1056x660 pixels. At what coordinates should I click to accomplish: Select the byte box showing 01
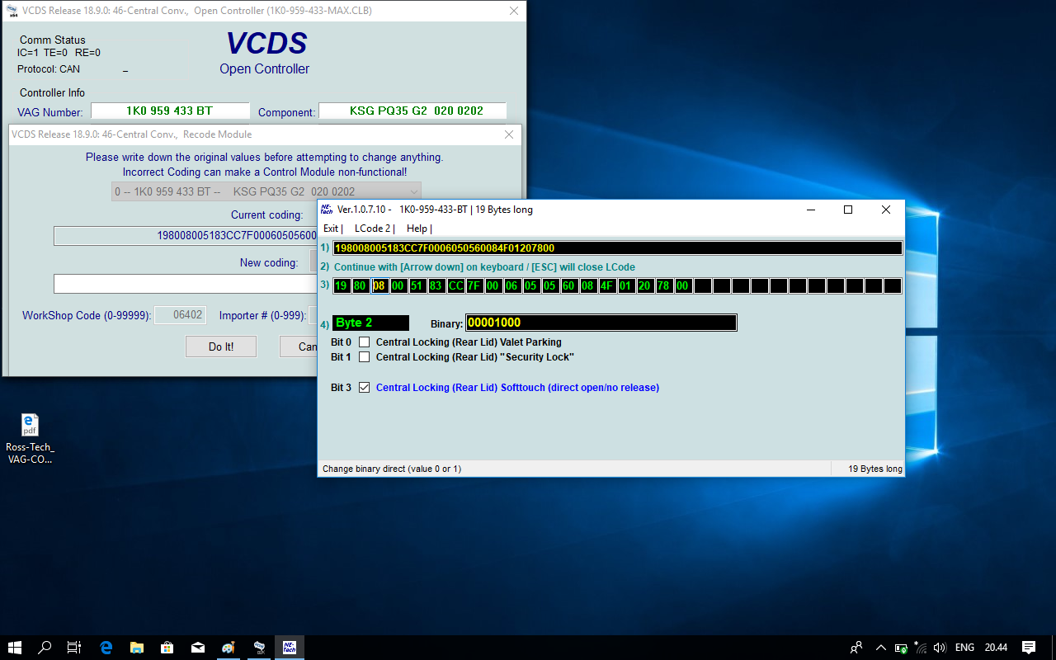pos(626,286)
